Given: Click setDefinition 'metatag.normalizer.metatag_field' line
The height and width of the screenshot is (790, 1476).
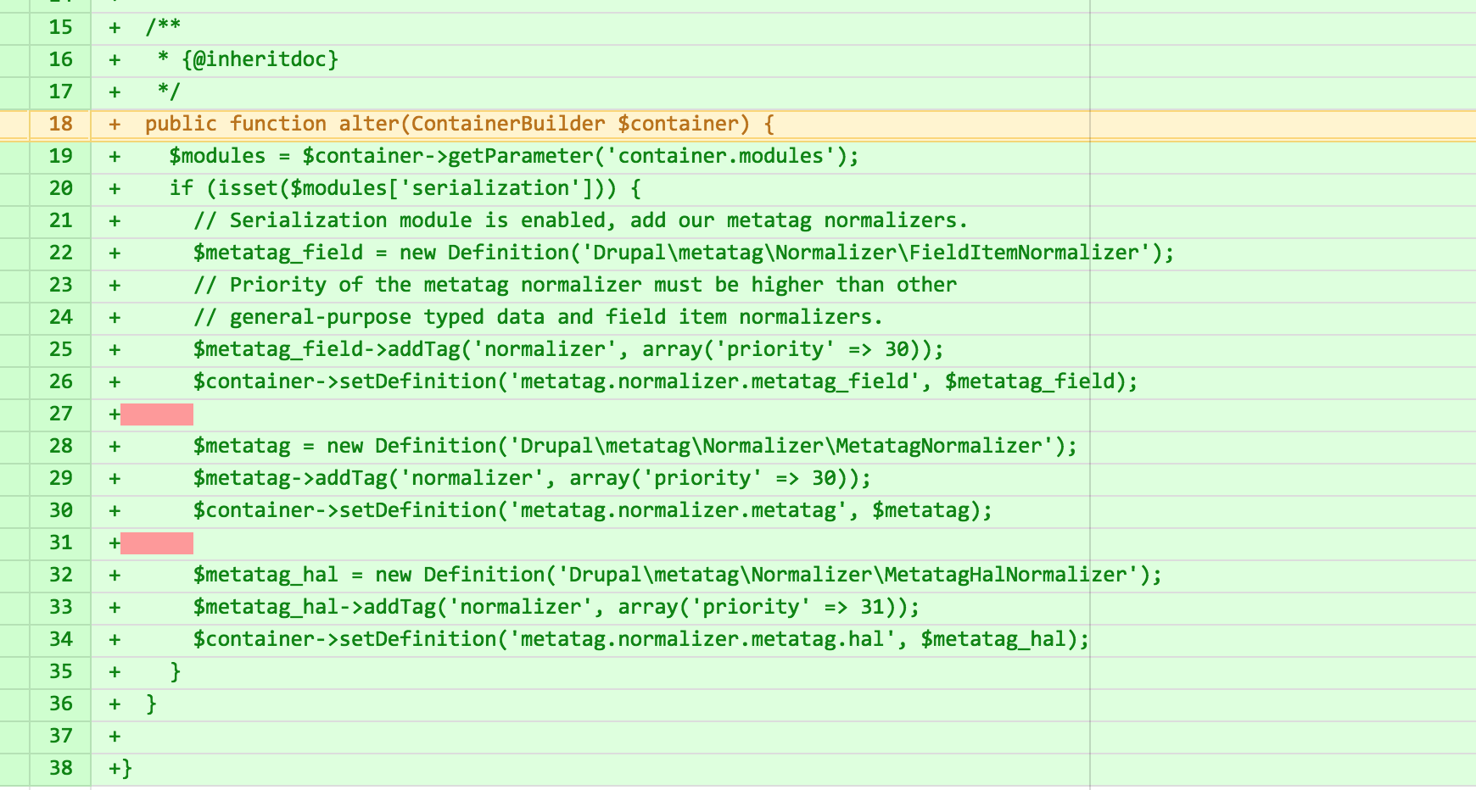Looking at the screenshot, I should click(x=665, y=381).
